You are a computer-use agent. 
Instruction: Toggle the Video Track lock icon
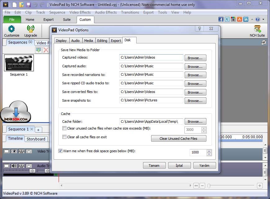click(x=29, y=151)
